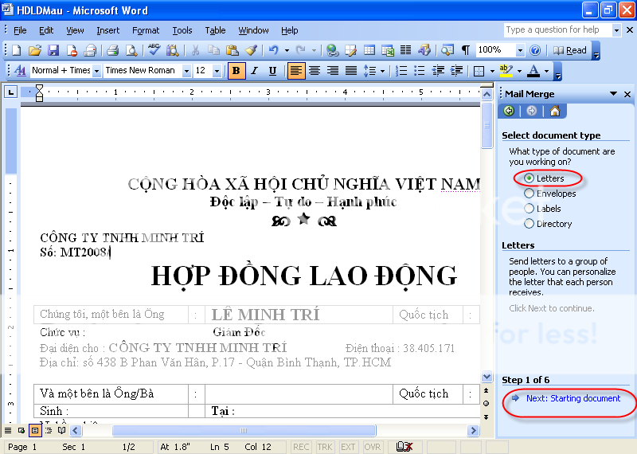Viewport: 637px width, 454px height.
Task: Open the Edit menu
Action: (x=46, y=30)
